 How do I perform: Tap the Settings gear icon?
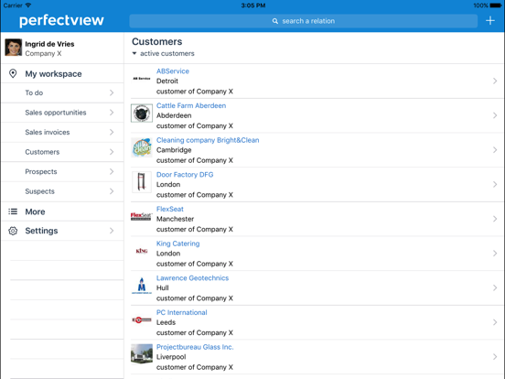(x=13, y=231)
